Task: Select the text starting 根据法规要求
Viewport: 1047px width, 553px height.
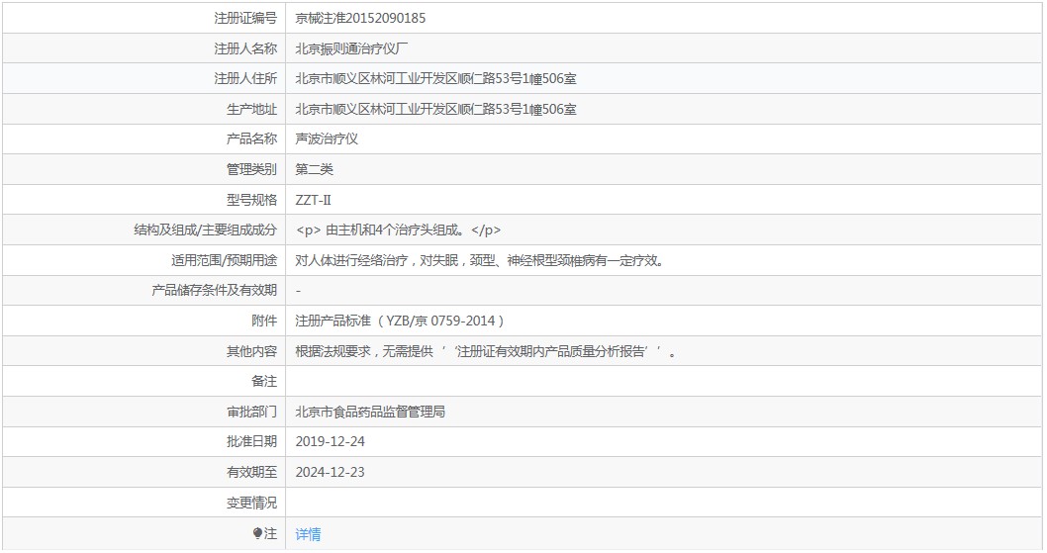Action: point(486,351)
